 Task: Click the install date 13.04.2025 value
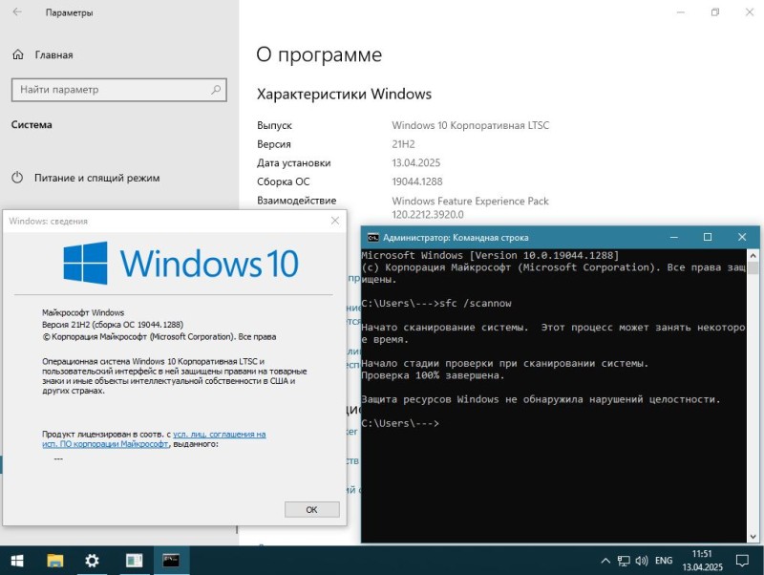(416, 162)
